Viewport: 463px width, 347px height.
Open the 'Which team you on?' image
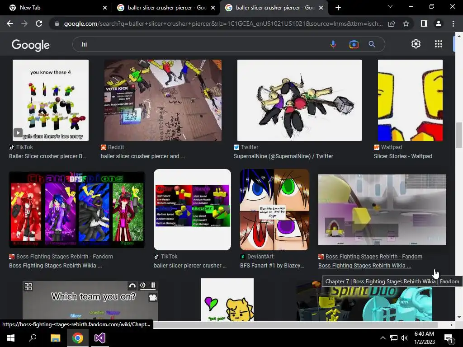90,300
